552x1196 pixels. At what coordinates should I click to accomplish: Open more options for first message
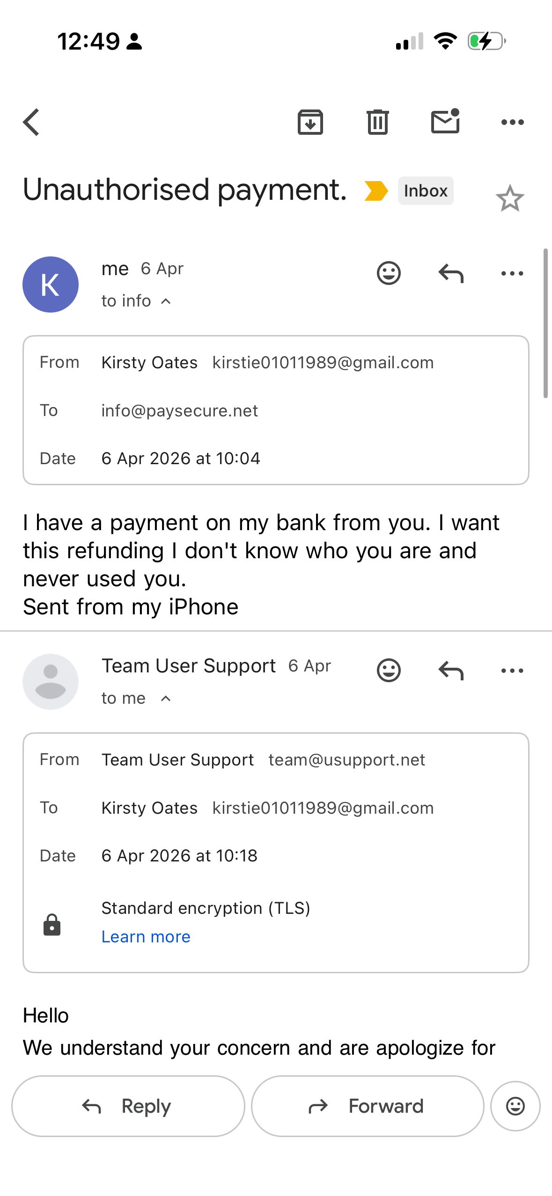pyautogui.click(x=512, y=273)
